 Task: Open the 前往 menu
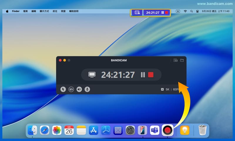(x=55, y=11)
